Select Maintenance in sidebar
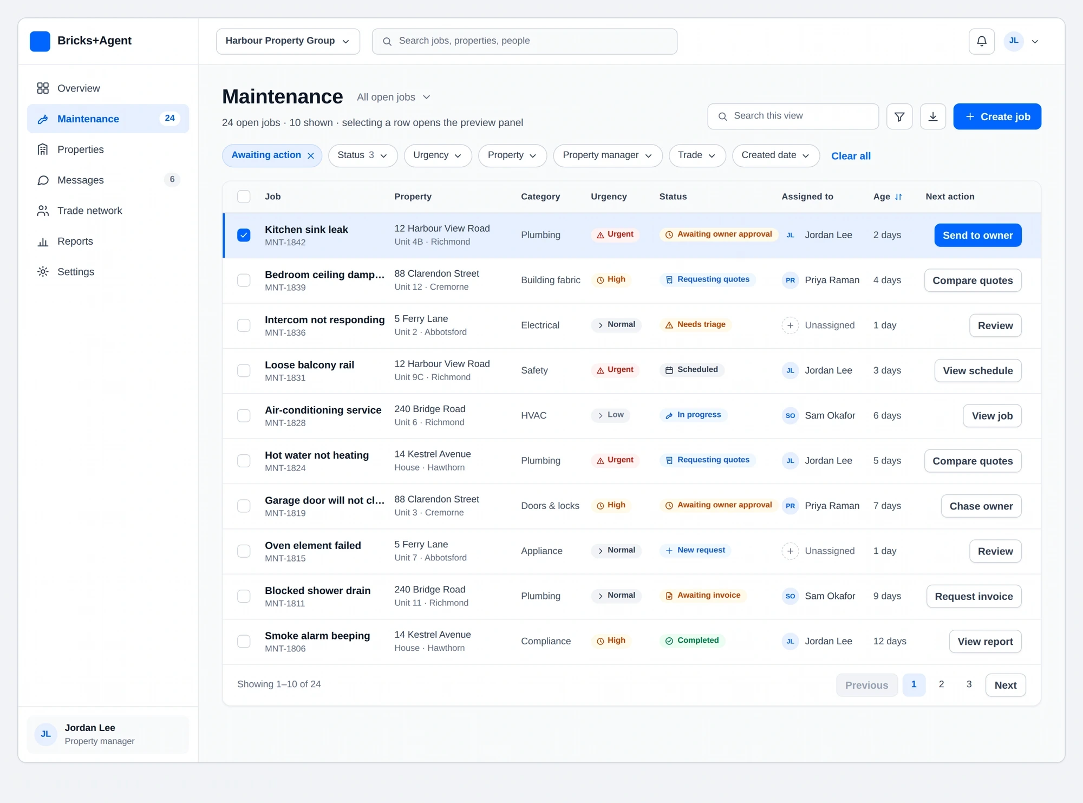1083x803 pixels. click(108, 119)
